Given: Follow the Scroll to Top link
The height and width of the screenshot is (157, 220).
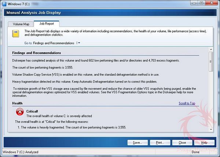Looking at the screenshot, I should coord(187,103).
